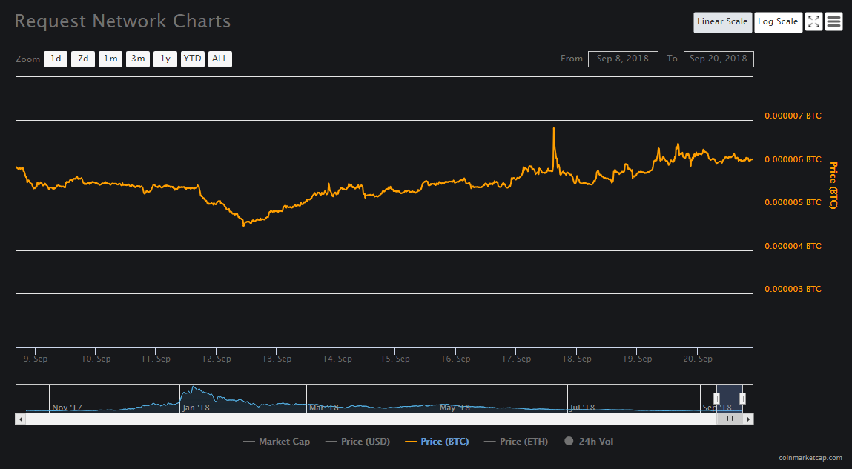This screenshot has height=469, width=852.
Task: Click Jul '18 in the navigator
Action: pos(583,407)
